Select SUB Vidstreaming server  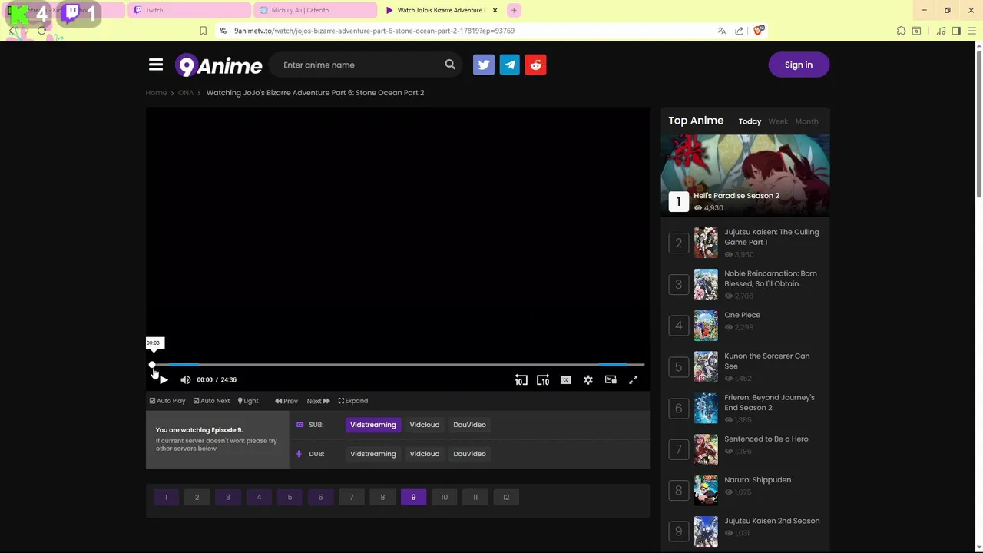(x=373, y=425)
